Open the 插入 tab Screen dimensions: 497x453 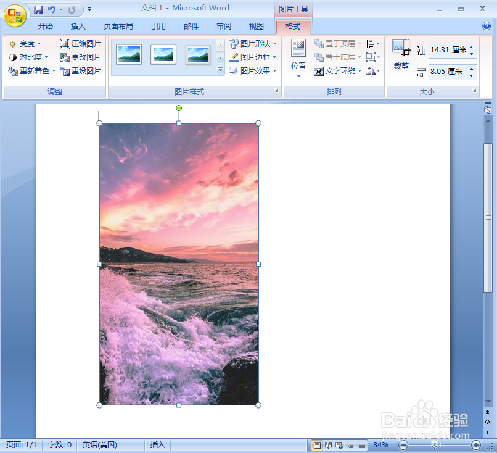tap(78, 27)
